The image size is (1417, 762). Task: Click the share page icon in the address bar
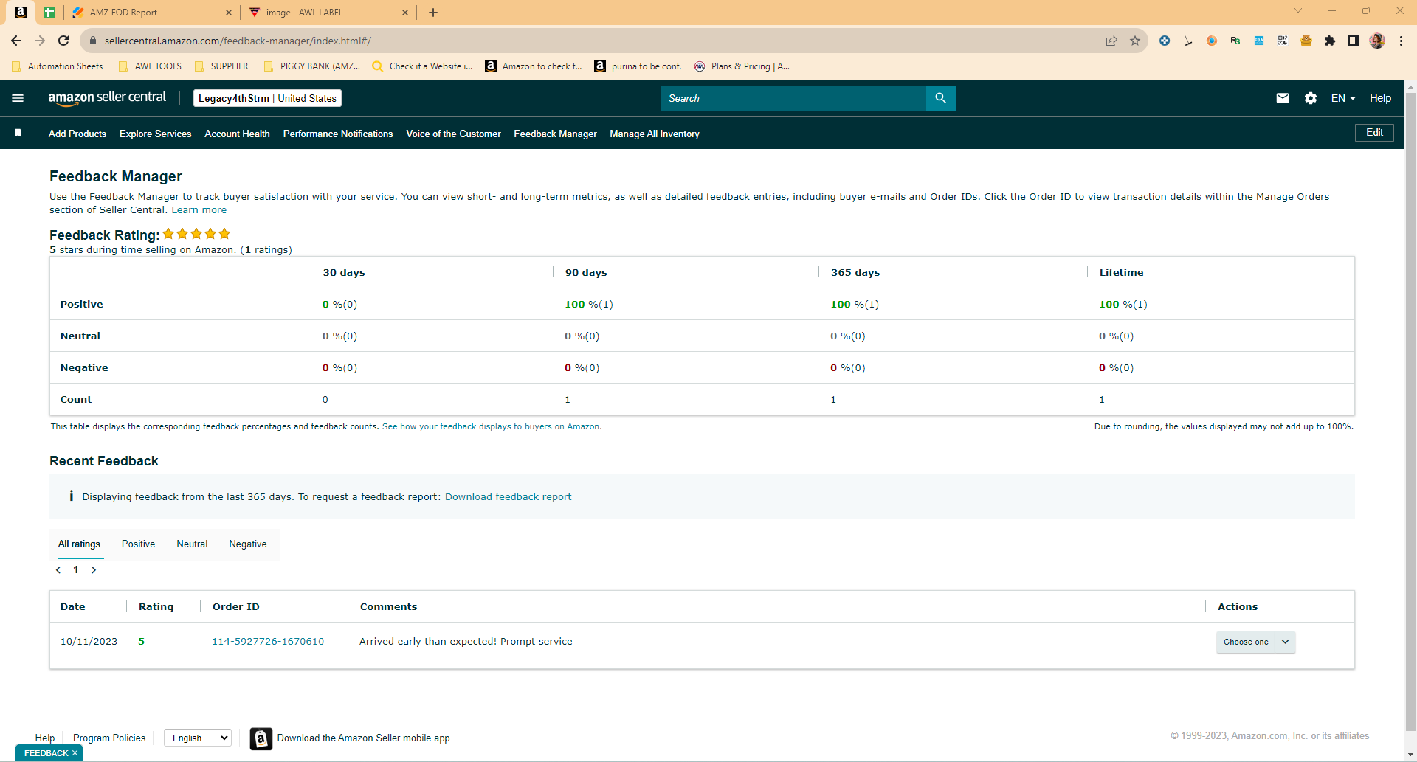(x=1111, y=41)
